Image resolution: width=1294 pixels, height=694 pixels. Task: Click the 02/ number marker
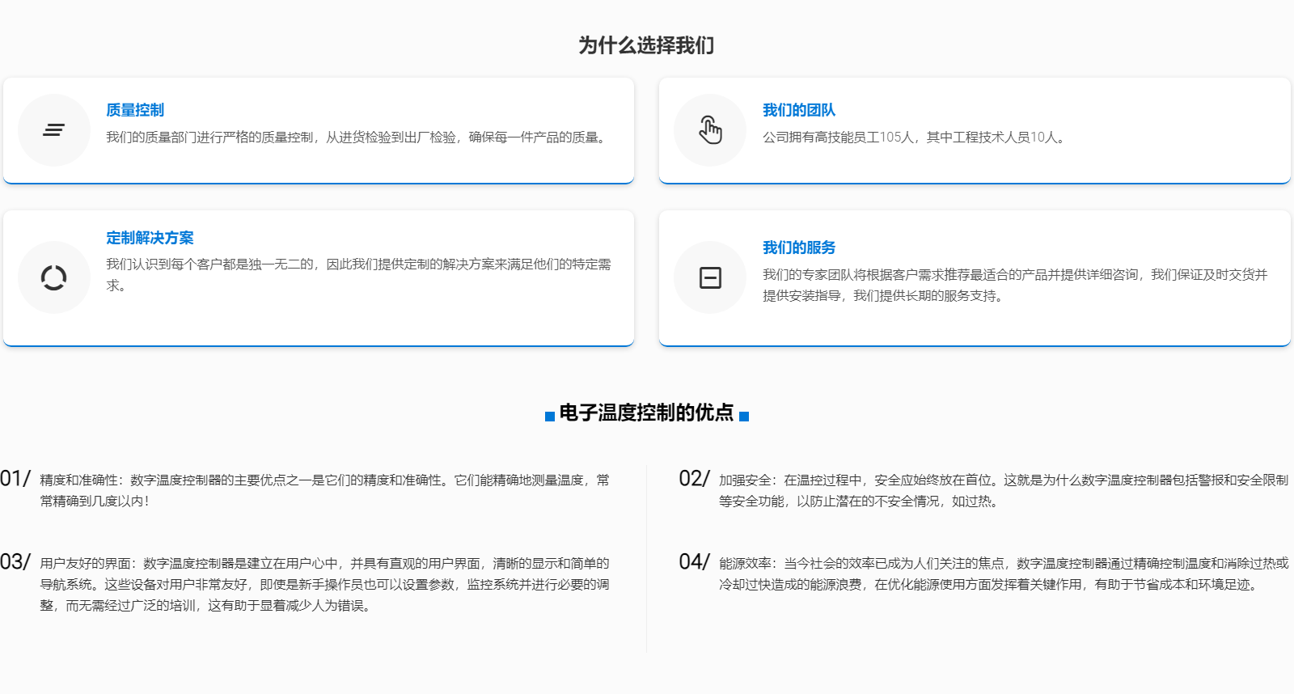pos(694,479)
